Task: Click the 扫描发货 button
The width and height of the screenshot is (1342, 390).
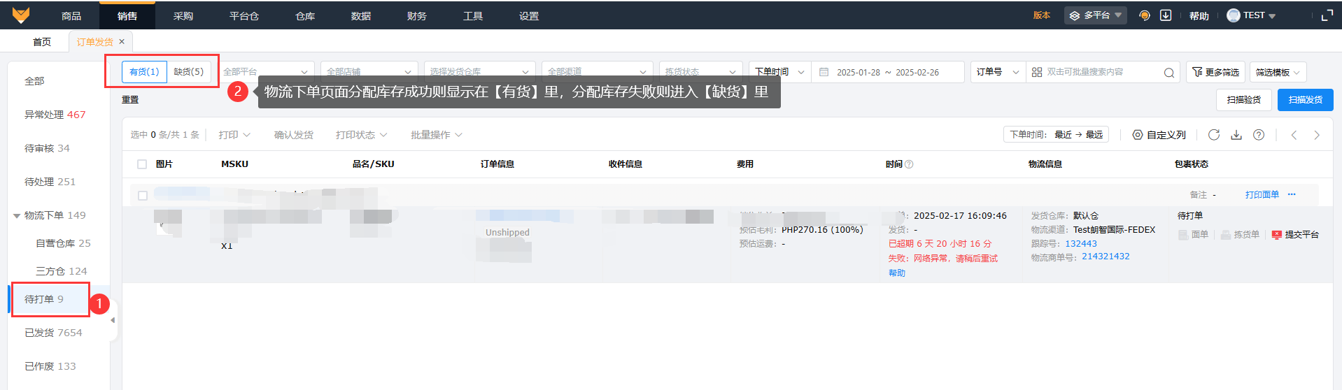Action: point(1306,100)
